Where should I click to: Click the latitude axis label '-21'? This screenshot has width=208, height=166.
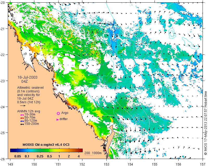point(3,29)
